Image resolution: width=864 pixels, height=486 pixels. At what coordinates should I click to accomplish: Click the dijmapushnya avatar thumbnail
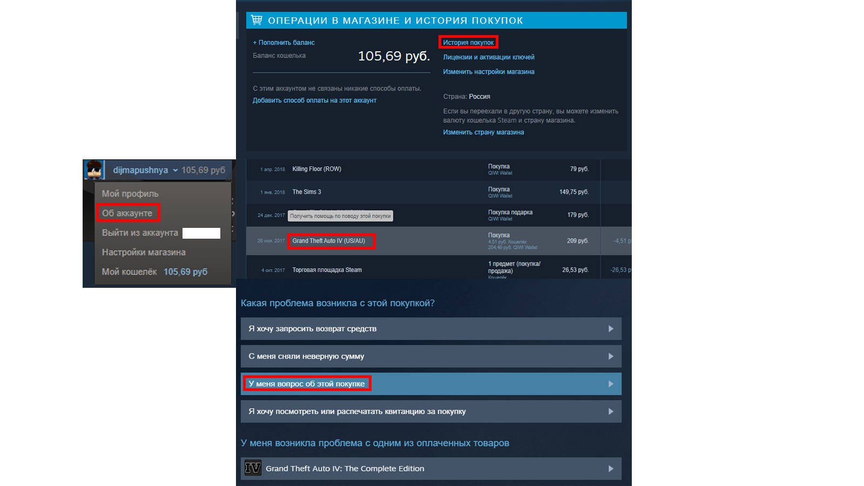pos(94,170)
